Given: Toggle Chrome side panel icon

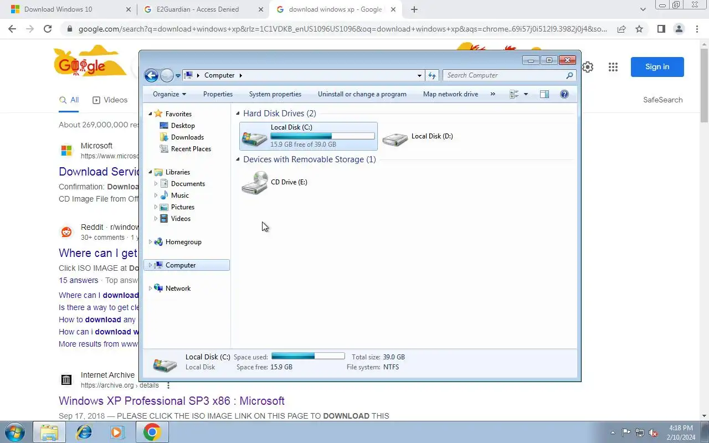Looking at the screenshot, I should tap(661, 29).
